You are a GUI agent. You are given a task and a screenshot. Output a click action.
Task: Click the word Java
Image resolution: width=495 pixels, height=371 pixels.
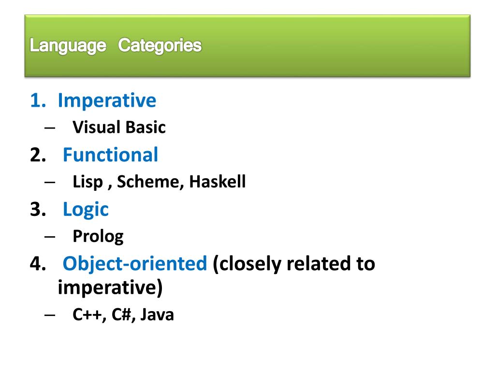(x=157, y=314)
